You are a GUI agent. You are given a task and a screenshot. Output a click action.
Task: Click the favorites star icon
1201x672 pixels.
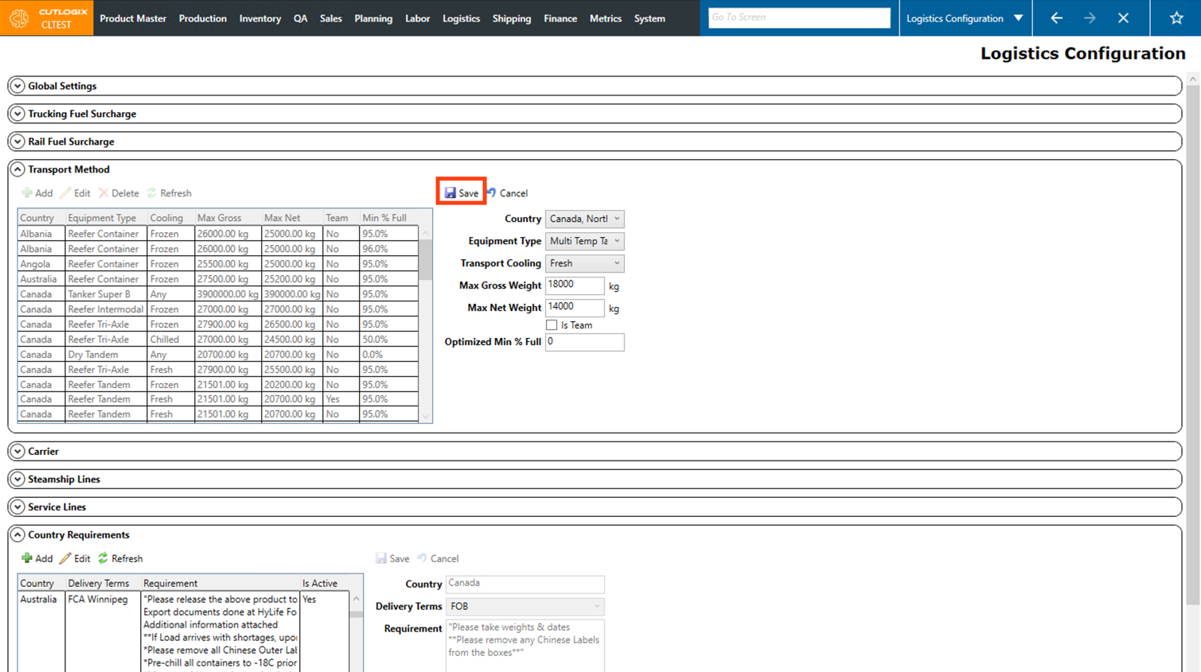tap(1176, 17)
